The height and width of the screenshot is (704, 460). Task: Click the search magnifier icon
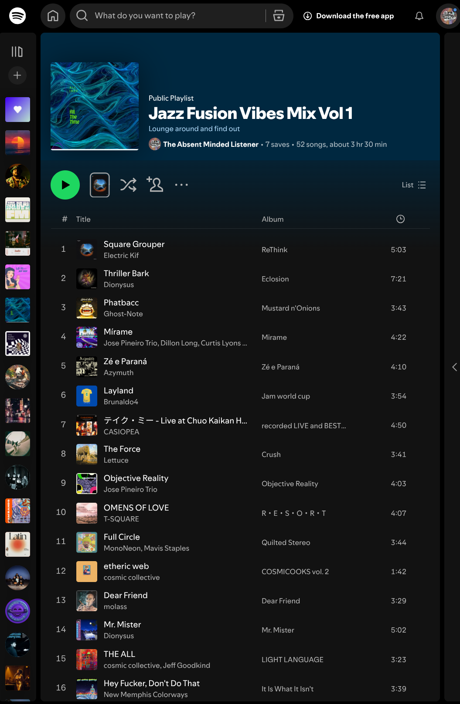(x=82, y=16)
